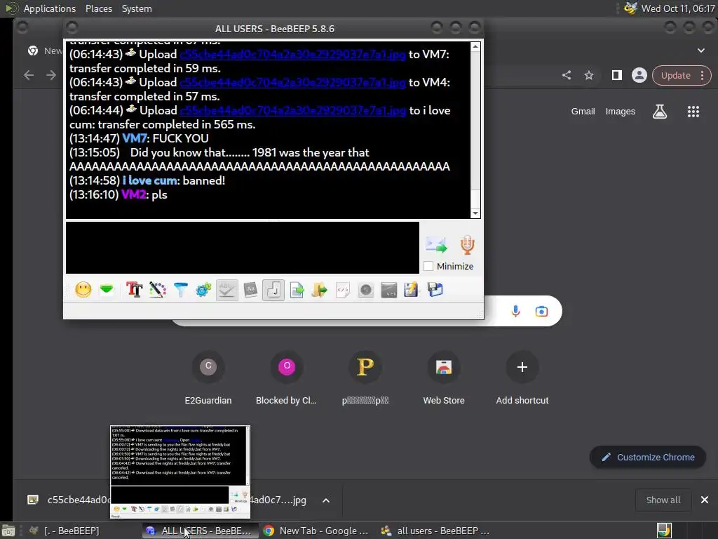
Task: Open Google Images link
Action: 621,112
